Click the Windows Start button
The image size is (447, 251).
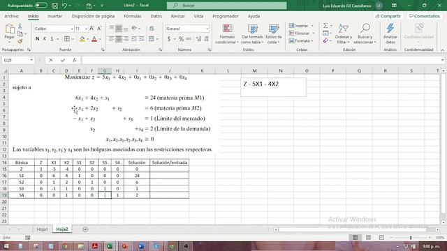pos(6,246)
